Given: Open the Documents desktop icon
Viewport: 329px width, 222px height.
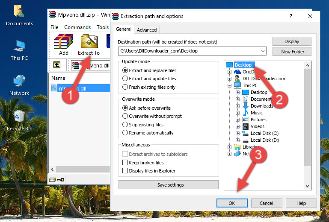Looking at the screenshot, I should point(19,16).
